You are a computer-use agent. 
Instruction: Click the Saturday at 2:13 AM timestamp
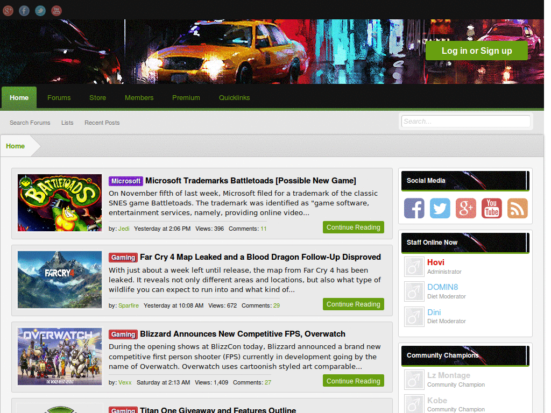click(164, 382)
